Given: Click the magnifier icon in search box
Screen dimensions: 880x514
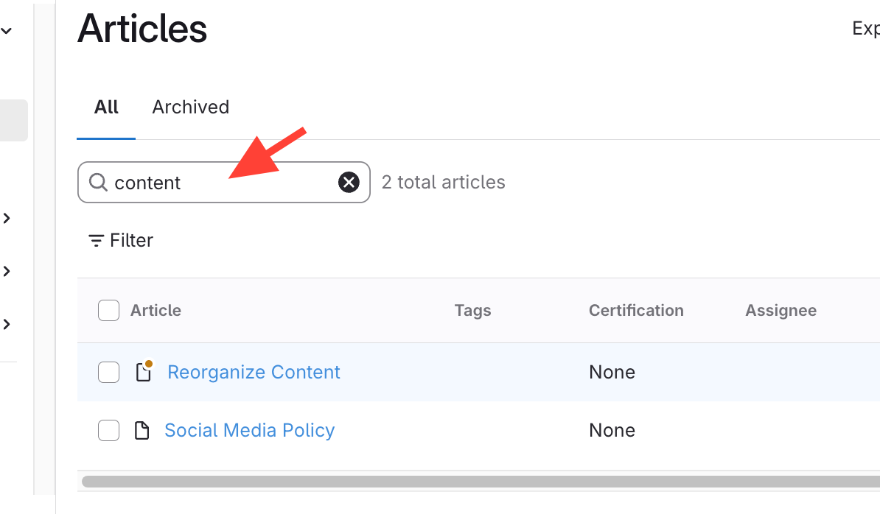Looking at the screenshot, I should coord(98,182).
